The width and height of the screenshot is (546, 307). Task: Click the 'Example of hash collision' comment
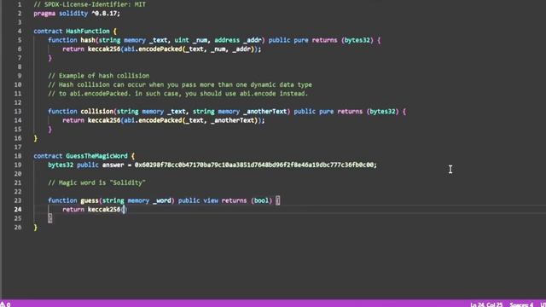click(x=99, y=76)
